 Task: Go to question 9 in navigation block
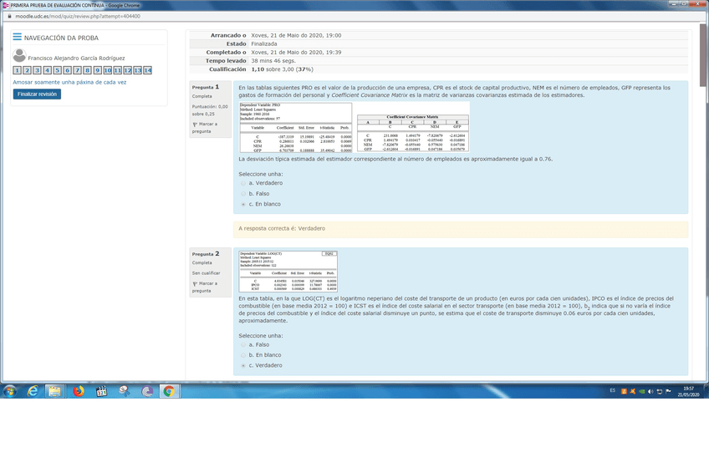point(97,71)
